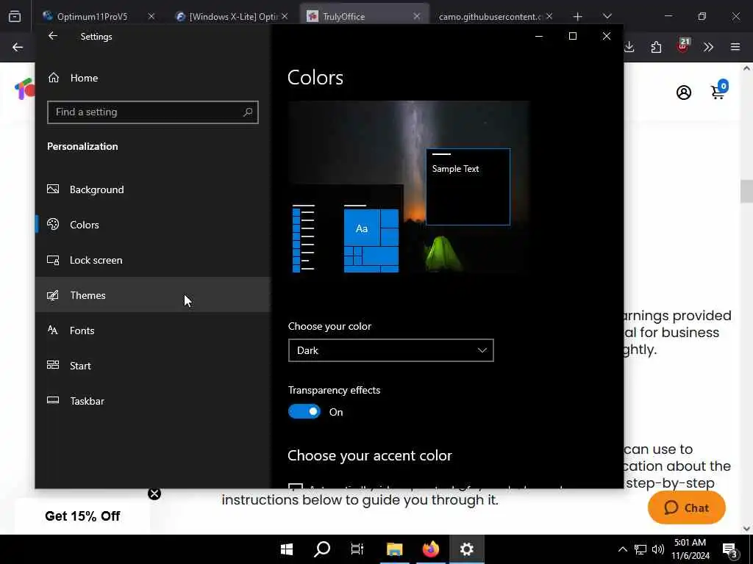Click the Home house icon

pyautogui.click(x=53, y=77)
